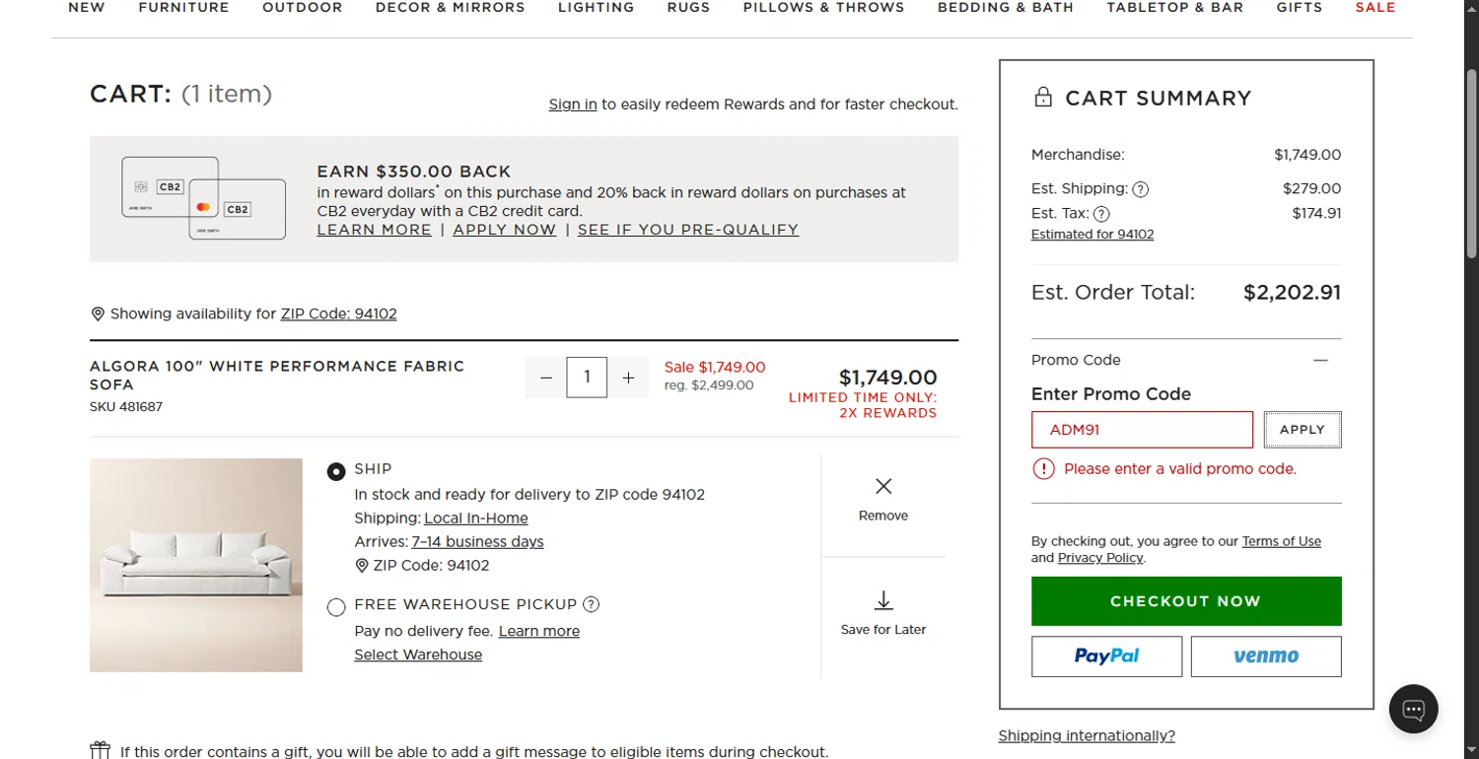Click the Remove X icon
Viewport: 1479px width, 759px height.
pos(883,486)
